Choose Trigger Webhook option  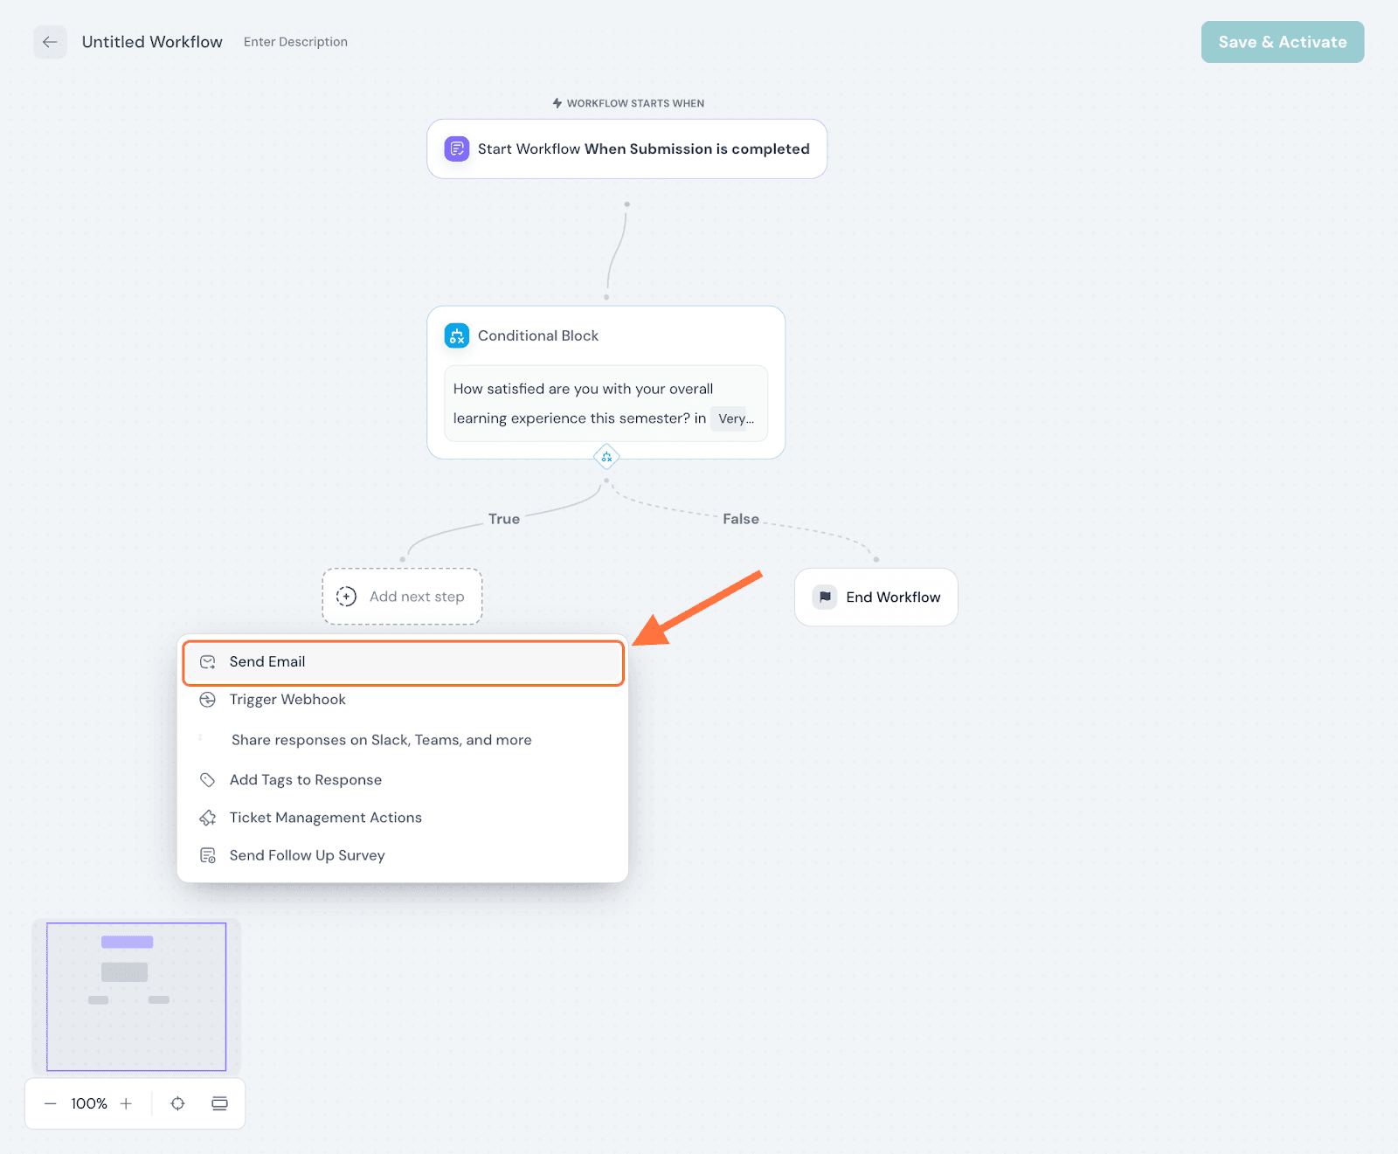pyautogui.click(x=287, y=700)
